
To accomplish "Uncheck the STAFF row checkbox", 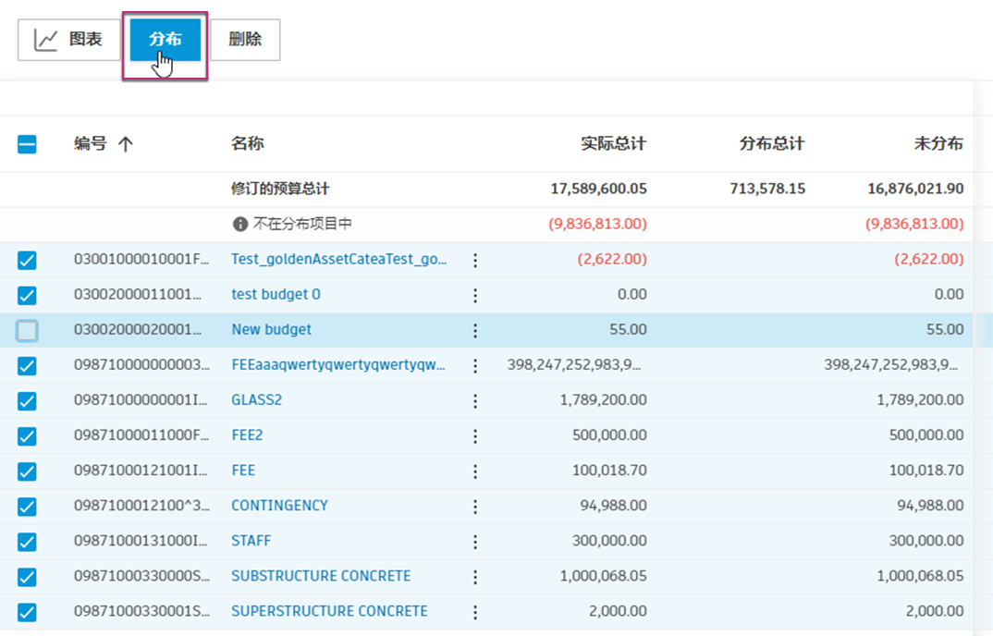I will [27, 542].
